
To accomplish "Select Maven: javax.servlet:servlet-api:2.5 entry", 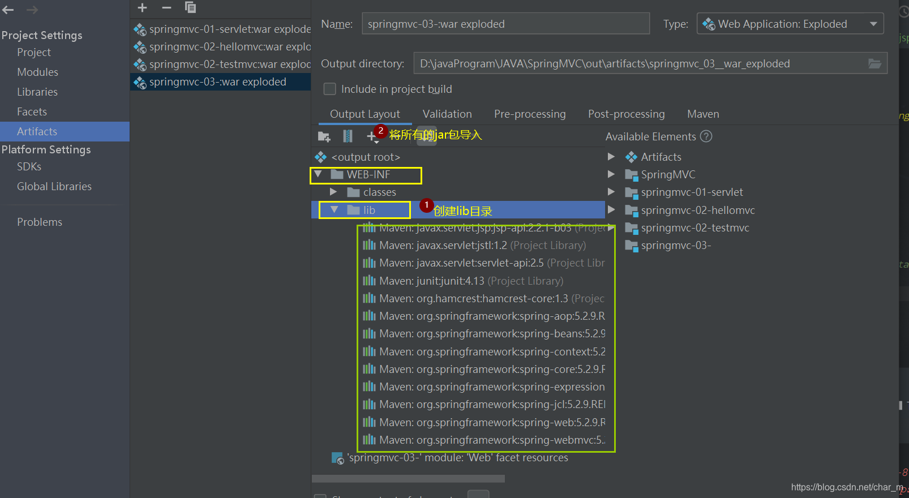I will point(484,263).
